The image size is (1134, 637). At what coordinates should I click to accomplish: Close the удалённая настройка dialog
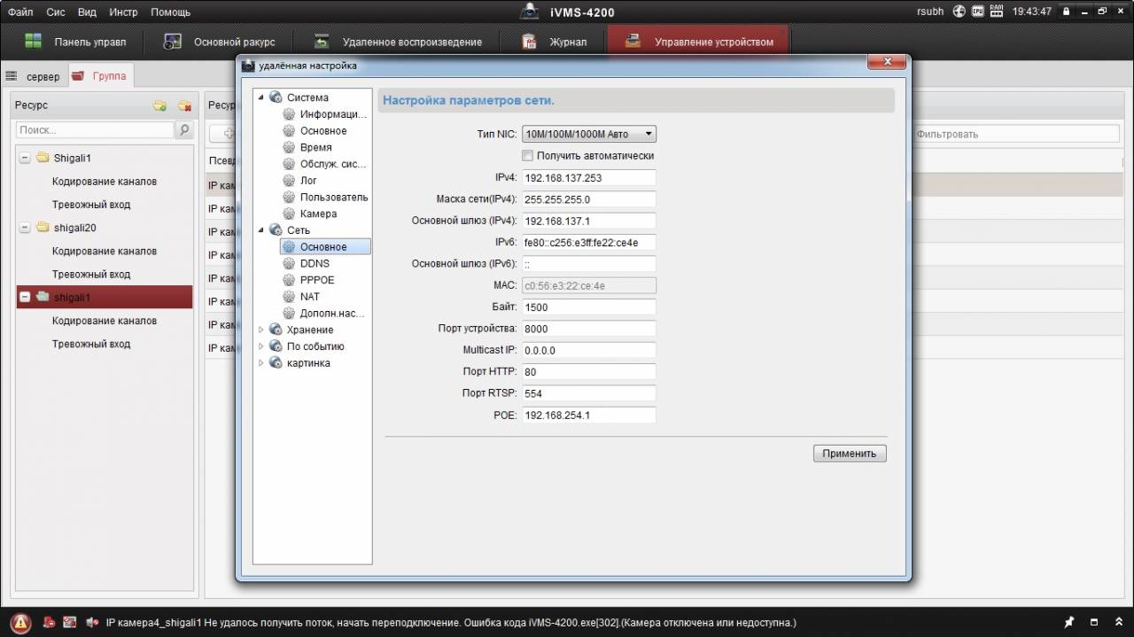[885, 62]
